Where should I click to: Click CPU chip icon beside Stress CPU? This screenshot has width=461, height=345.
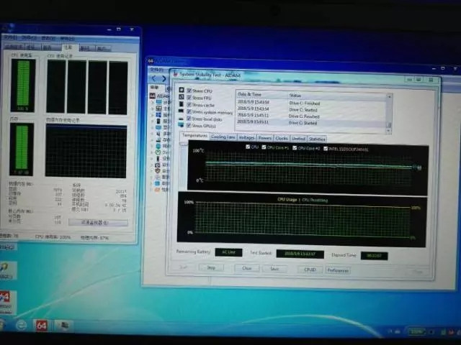pos(182,90)
